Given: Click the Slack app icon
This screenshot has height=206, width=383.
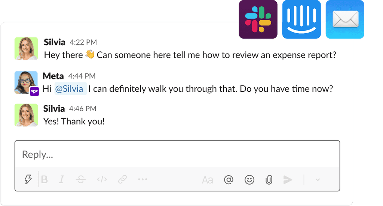Looking at the screenshot, I should 258,19.
